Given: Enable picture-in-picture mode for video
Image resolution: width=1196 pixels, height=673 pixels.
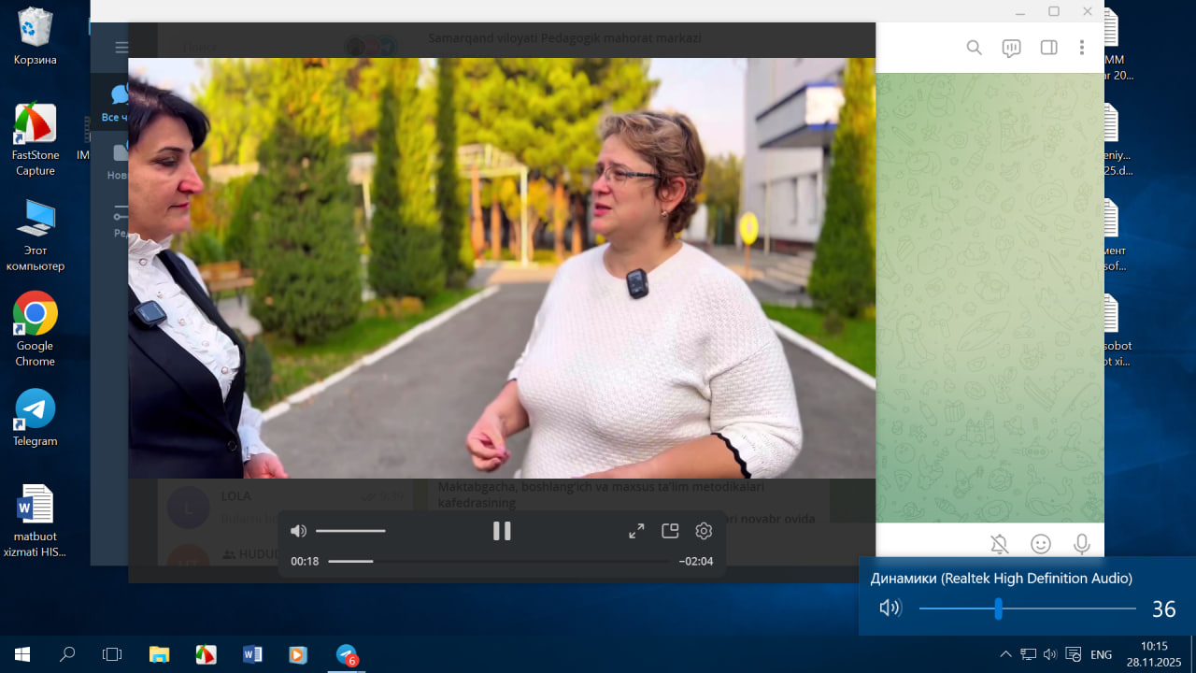Looking at the screenshot, I should tap(670, 531).
